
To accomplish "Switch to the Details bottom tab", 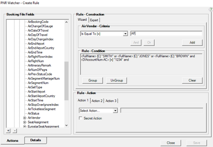I will click(36, 140).
